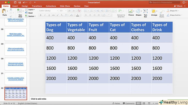Click Convert to SmartArt
188x105 pixels.
click(x=121, y=12)
